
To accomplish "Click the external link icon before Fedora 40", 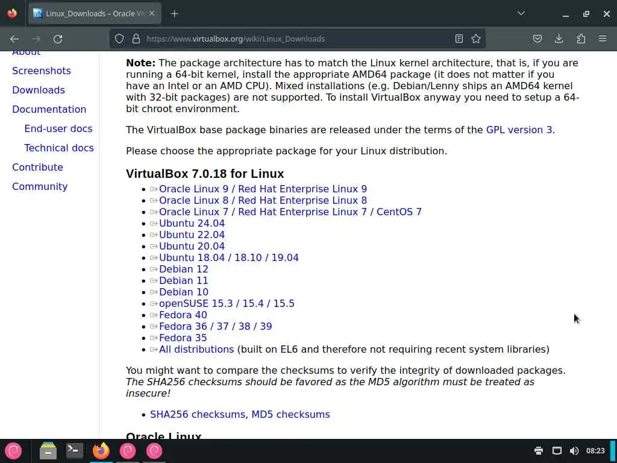I will point(154,315).
